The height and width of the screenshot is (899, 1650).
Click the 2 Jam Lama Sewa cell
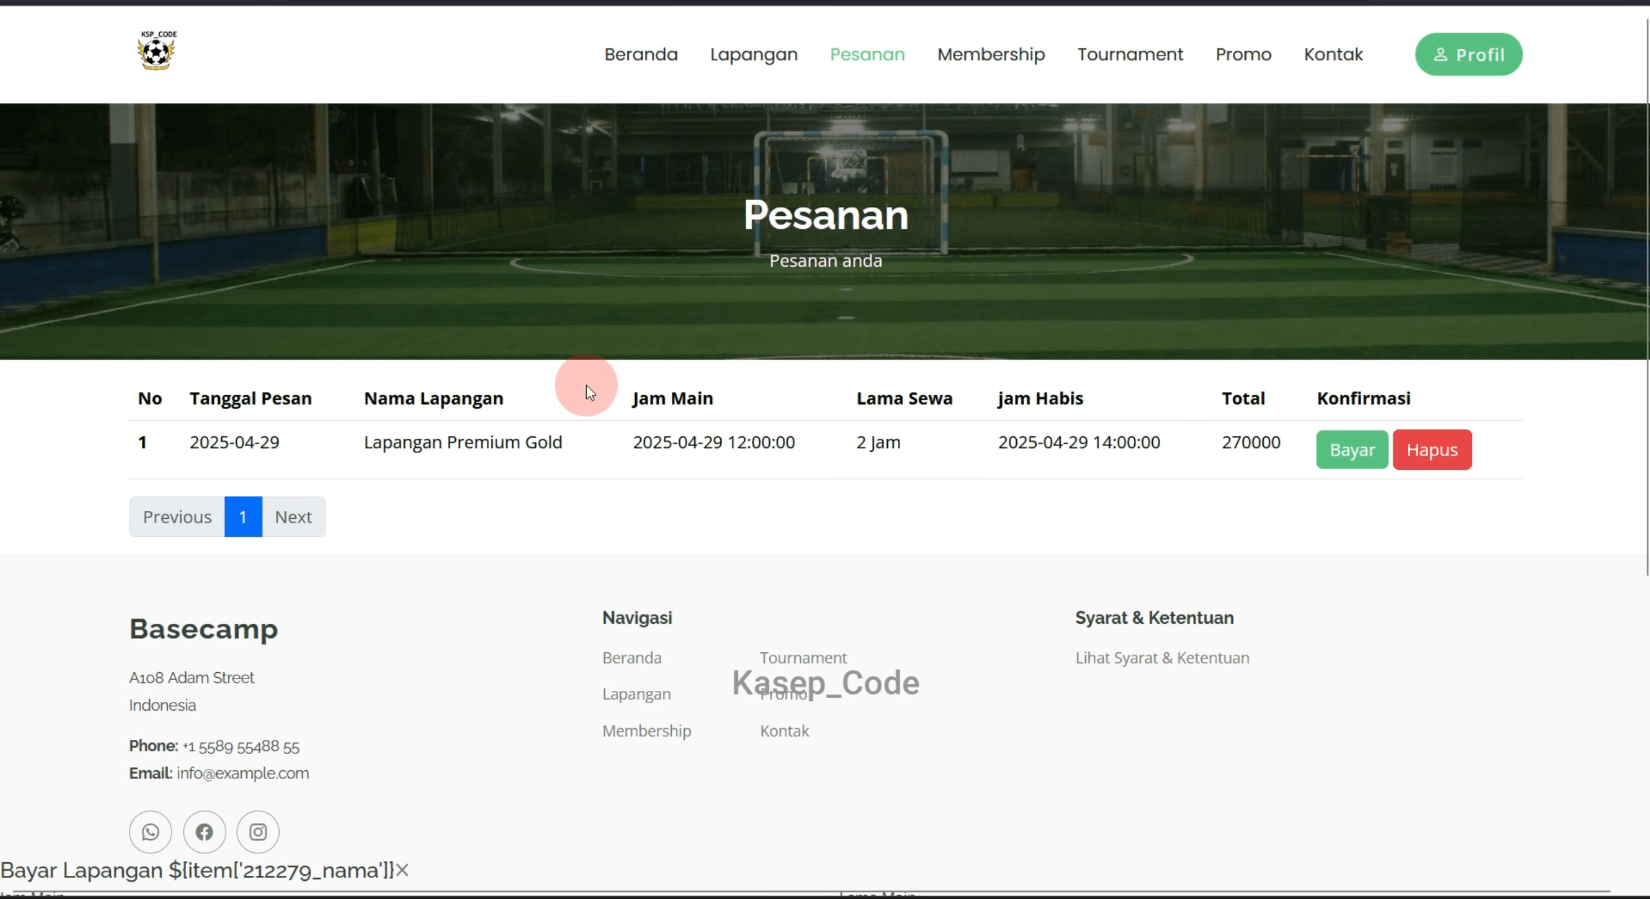coord(878,442)
